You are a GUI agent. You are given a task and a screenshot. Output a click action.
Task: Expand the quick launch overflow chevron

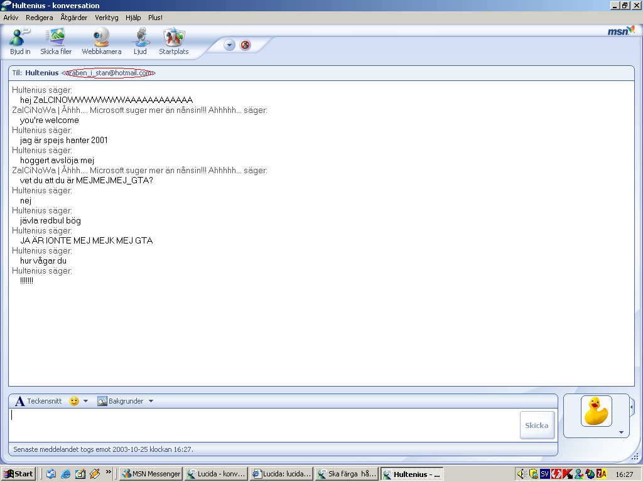click(x=108, y=472)
